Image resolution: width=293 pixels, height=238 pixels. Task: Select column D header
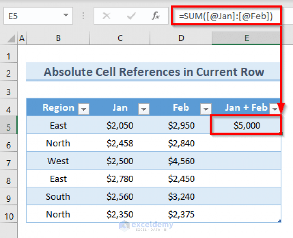pos(181,38)
